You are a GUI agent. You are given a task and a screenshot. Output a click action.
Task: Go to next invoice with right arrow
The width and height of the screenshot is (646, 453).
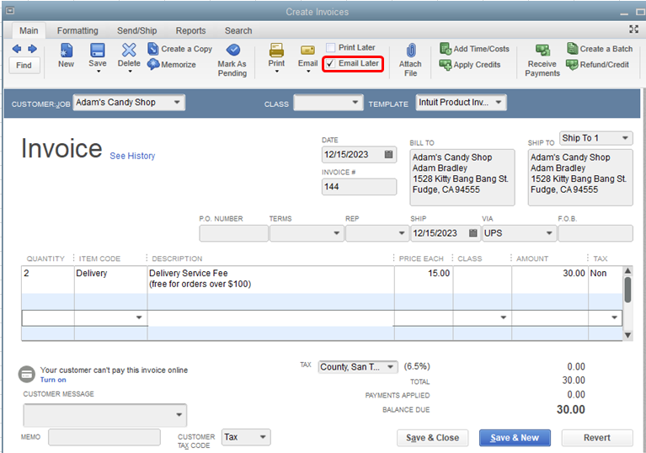[x=32, y=49]
